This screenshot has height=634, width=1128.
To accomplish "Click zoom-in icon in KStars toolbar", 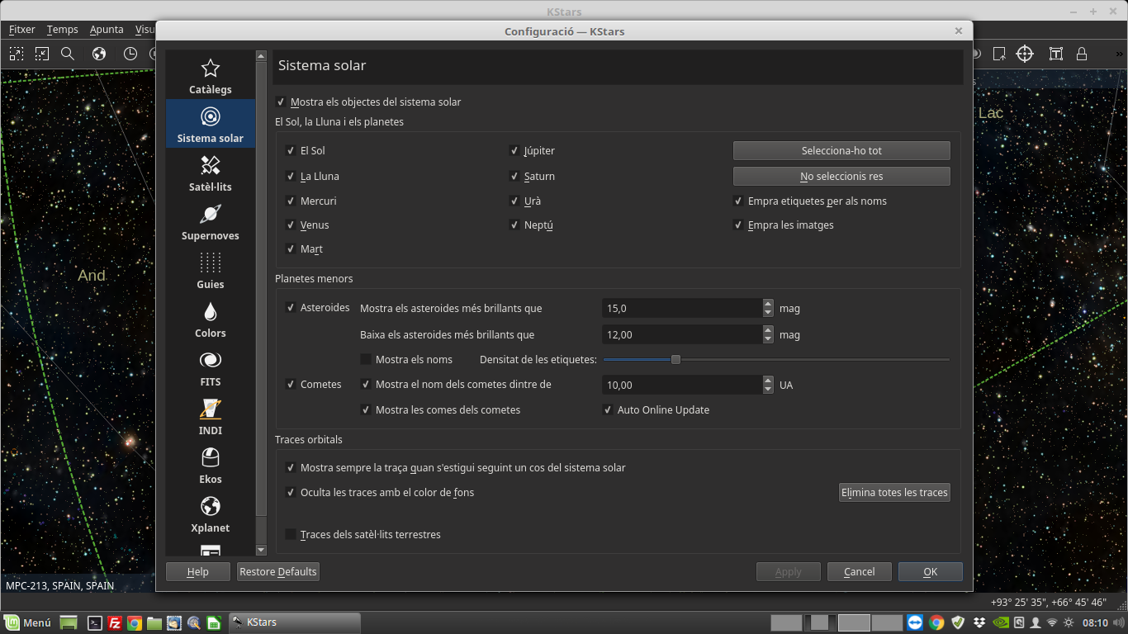I will tap(17, 54).
